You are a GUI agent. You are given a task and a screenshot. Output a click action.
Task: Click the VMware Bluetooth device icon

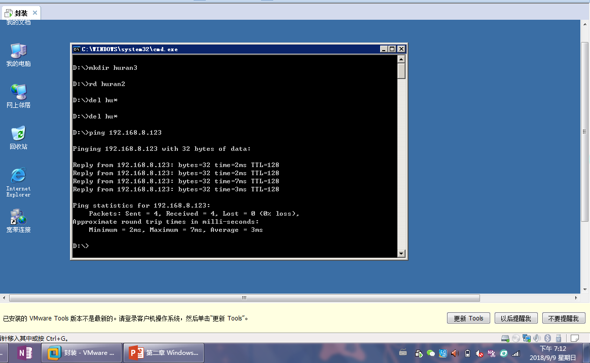[x=548, y=338]
